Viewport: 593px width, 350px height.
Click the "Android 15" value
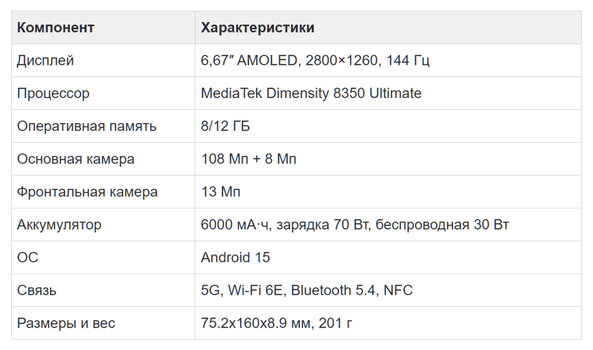(235, 257)
